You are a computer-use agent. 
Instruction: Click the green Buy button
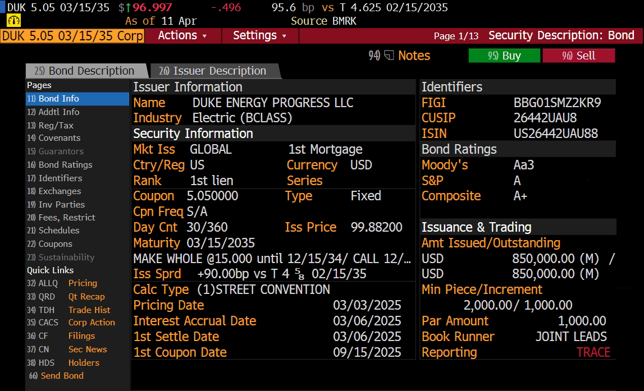coord(504,56)
